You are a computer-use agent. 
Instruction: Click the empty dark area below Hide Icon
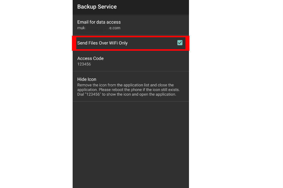point(130,144)
